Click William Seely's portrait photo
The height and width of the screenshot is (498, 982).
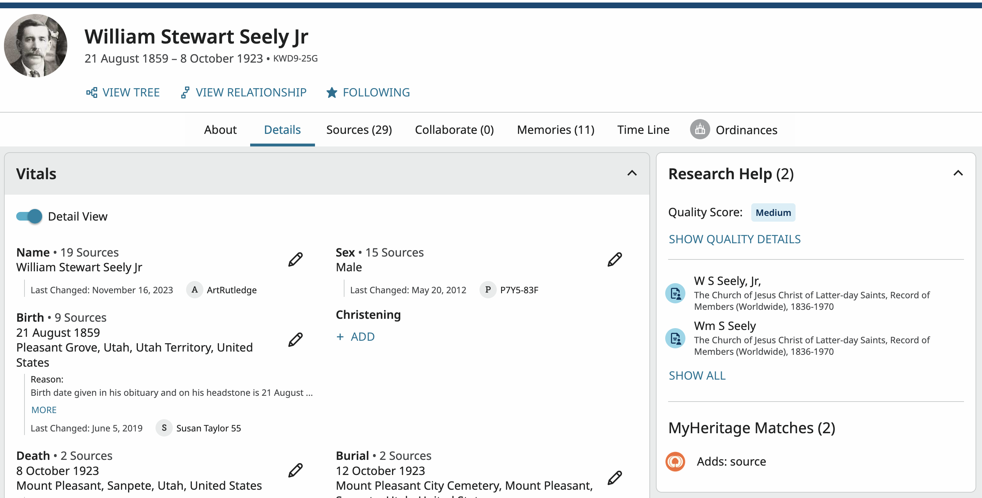(35, 46)
